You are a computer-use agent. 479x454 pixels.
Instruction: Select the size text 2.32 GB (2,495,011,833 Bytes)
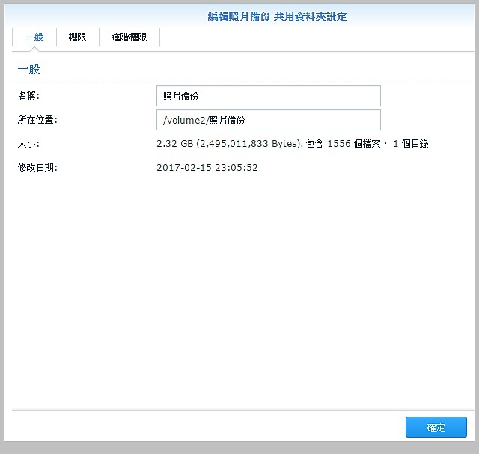(x=230, y=143)
